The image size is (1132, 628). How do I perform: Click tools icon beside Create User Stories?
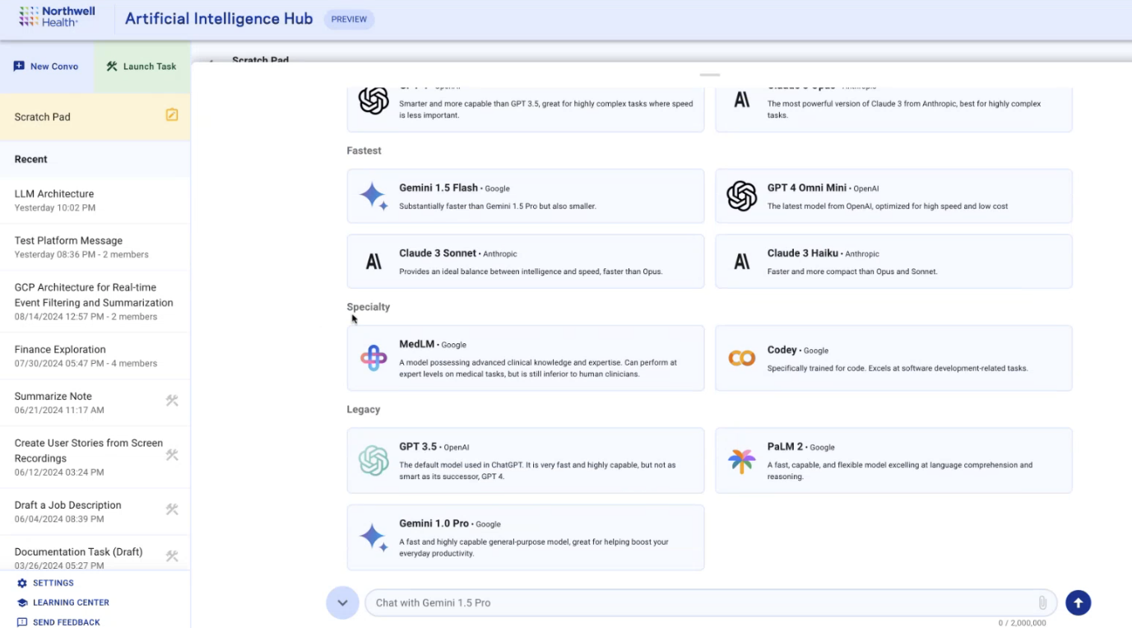(172, 455)
